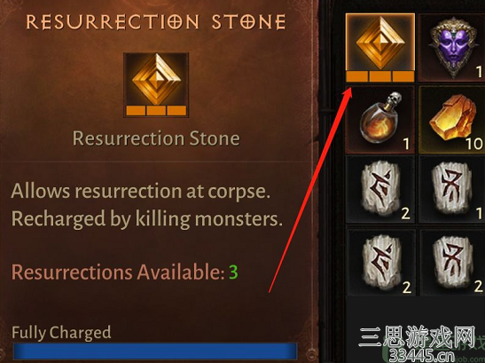Pick the amber crystal stack of 10
Screen dimensions: 485x363
pyautogui.click(x=453, y=120)
